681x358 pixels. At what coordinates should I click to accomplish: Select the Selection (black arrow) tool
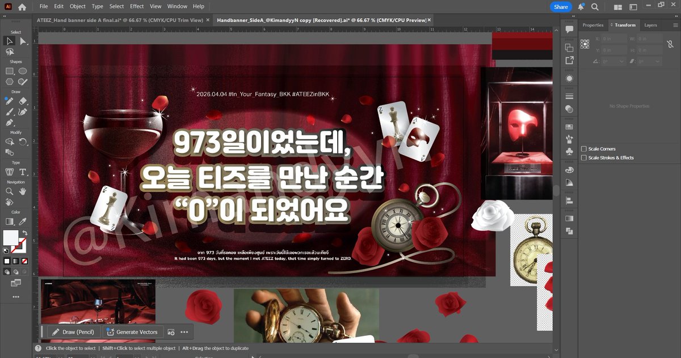(9, 41)
